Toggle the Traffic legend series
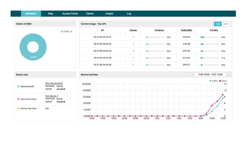Viewport: 246px width, 151px height. pyautogui.click(x=213, y=81)
